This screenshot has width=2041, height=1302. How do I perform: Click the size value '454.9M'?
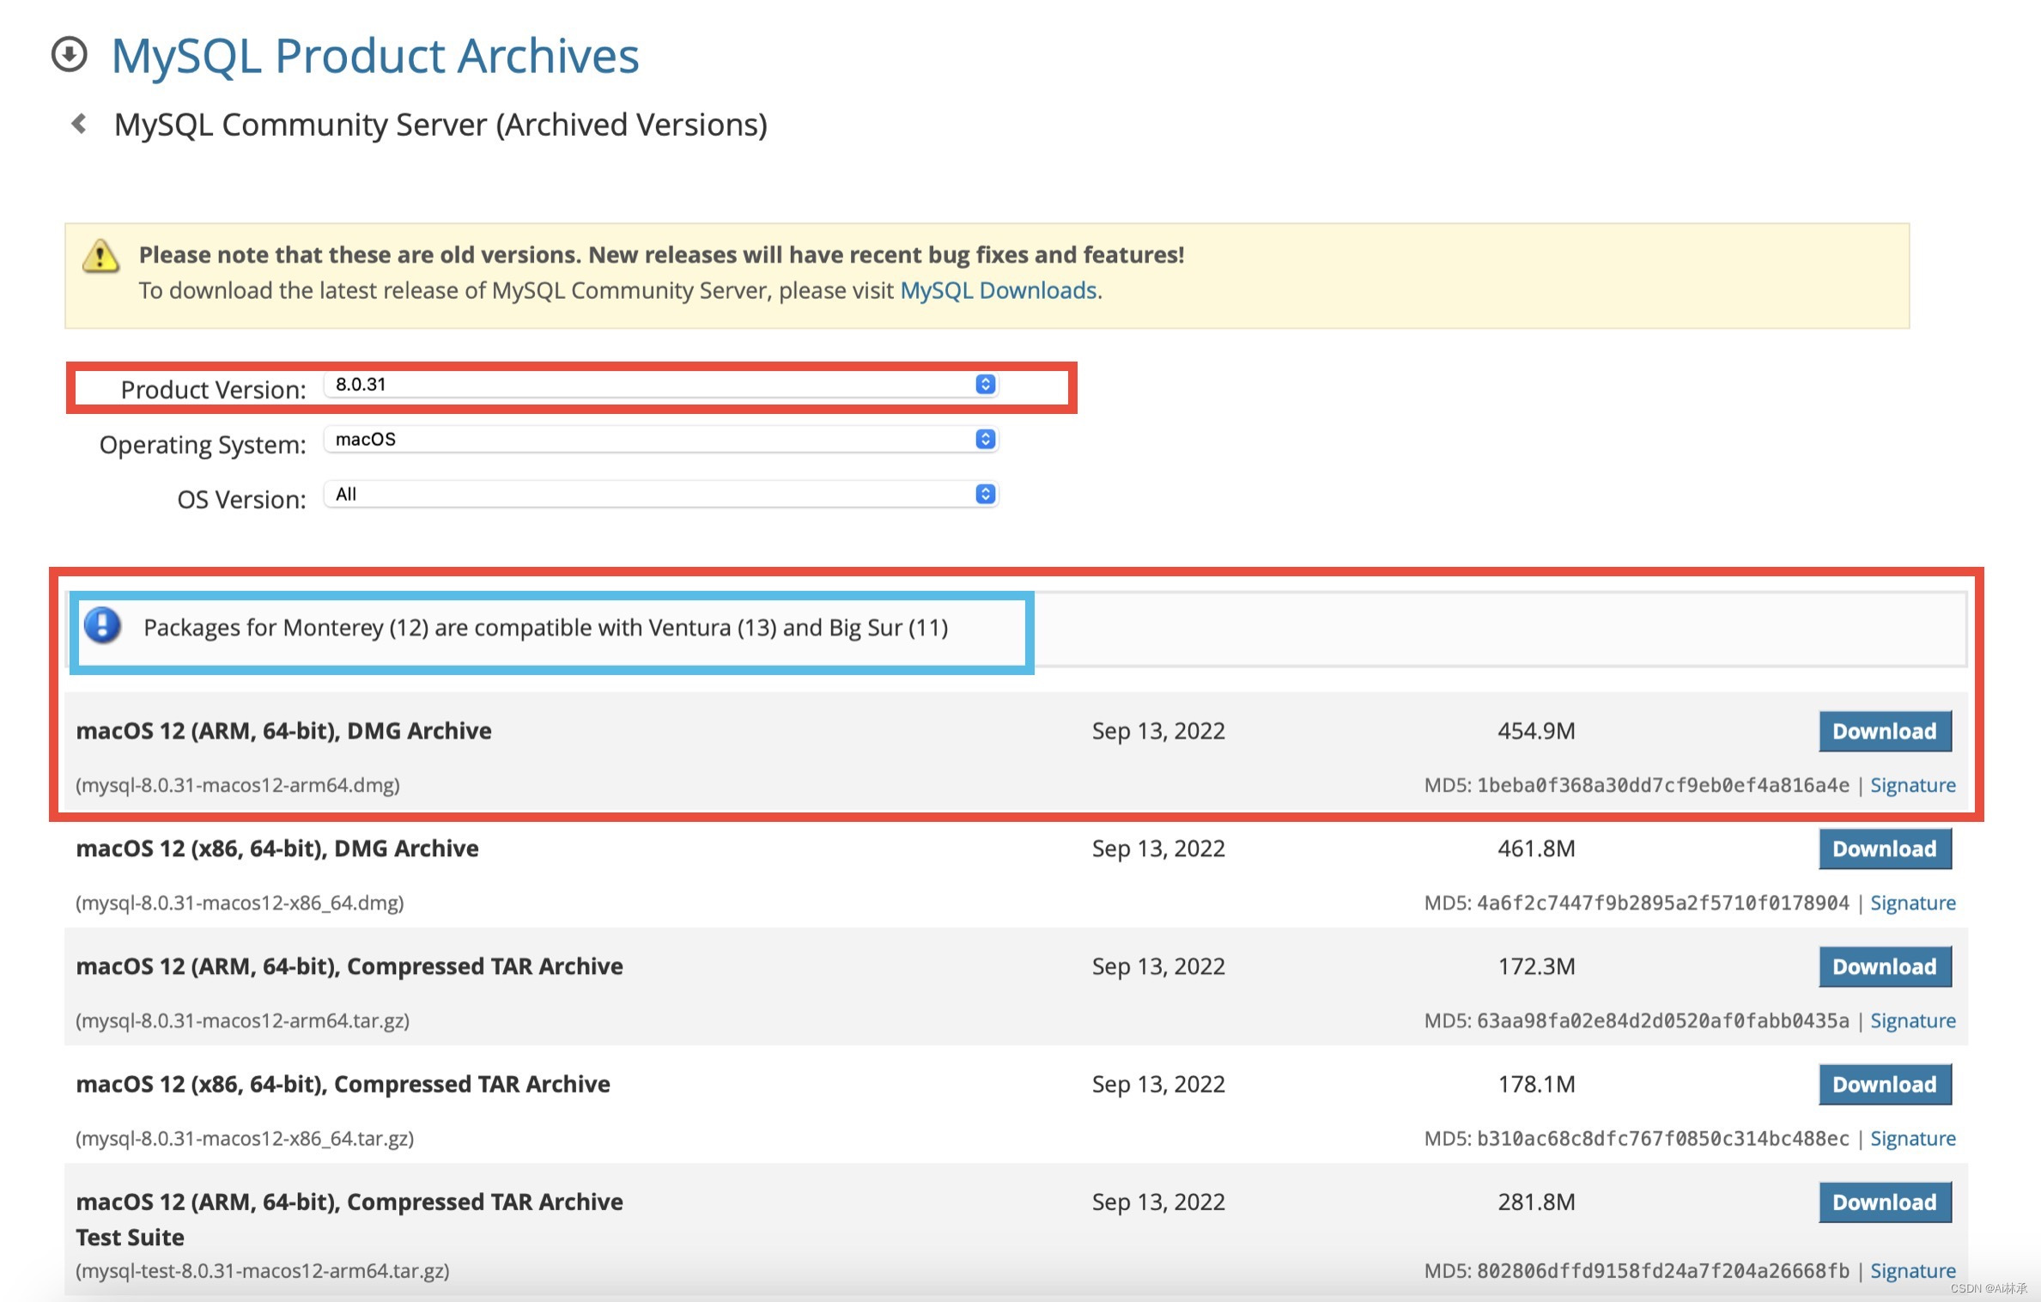click(x=1536, y=731)
